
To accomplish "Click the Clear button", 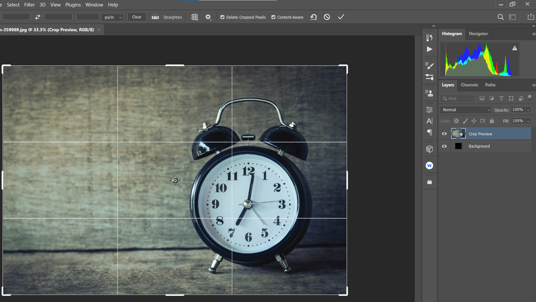I will (x=136, y=17).
